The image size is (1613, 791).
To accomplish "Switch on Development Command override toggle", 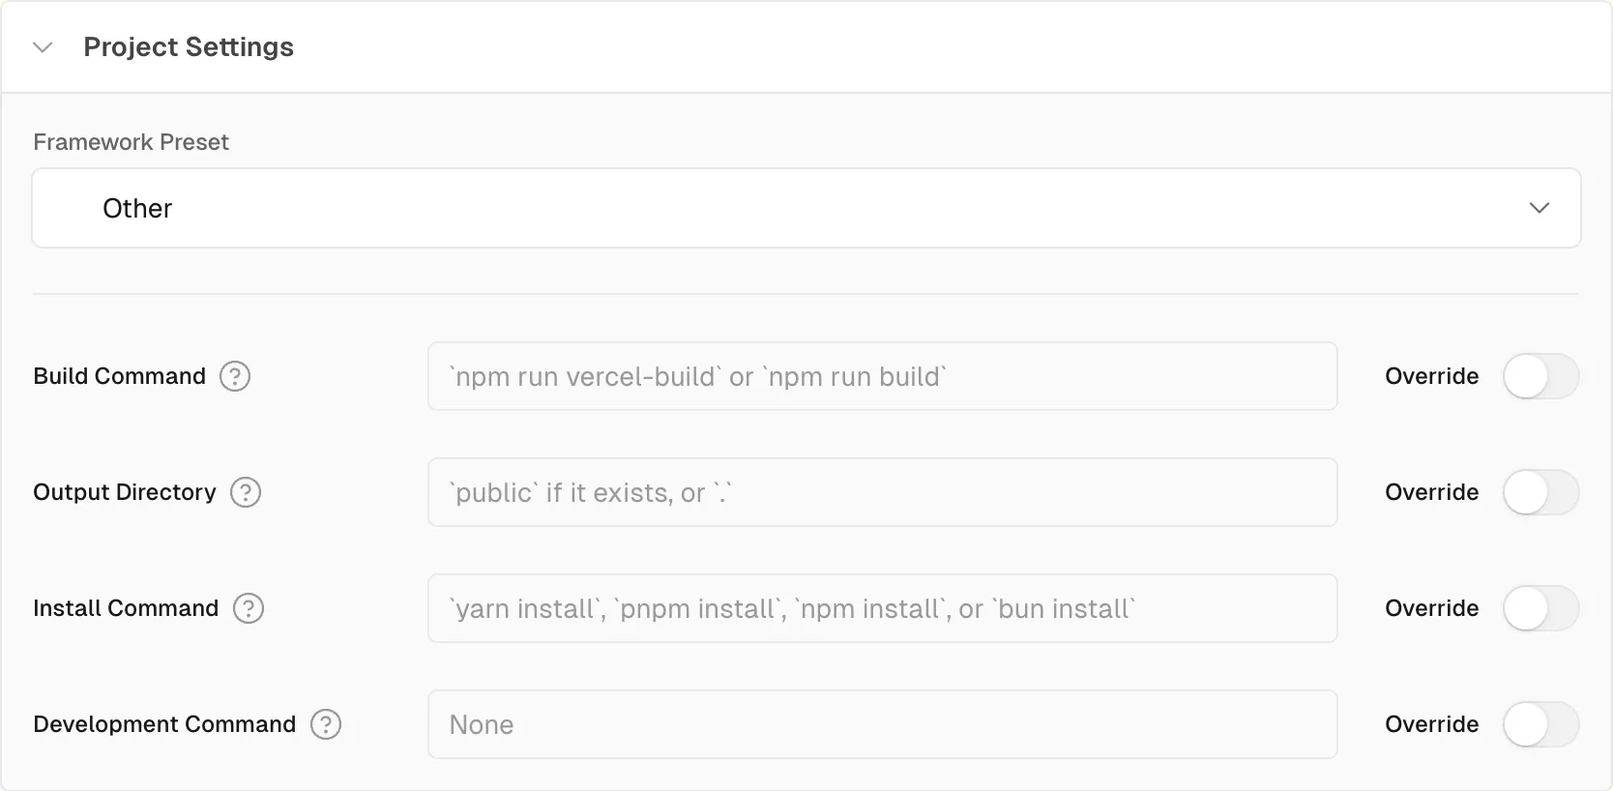I will click(x=1540, y=724).
